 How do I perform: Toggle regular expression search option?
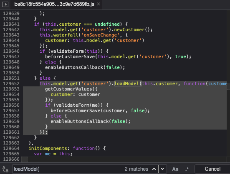187,169
